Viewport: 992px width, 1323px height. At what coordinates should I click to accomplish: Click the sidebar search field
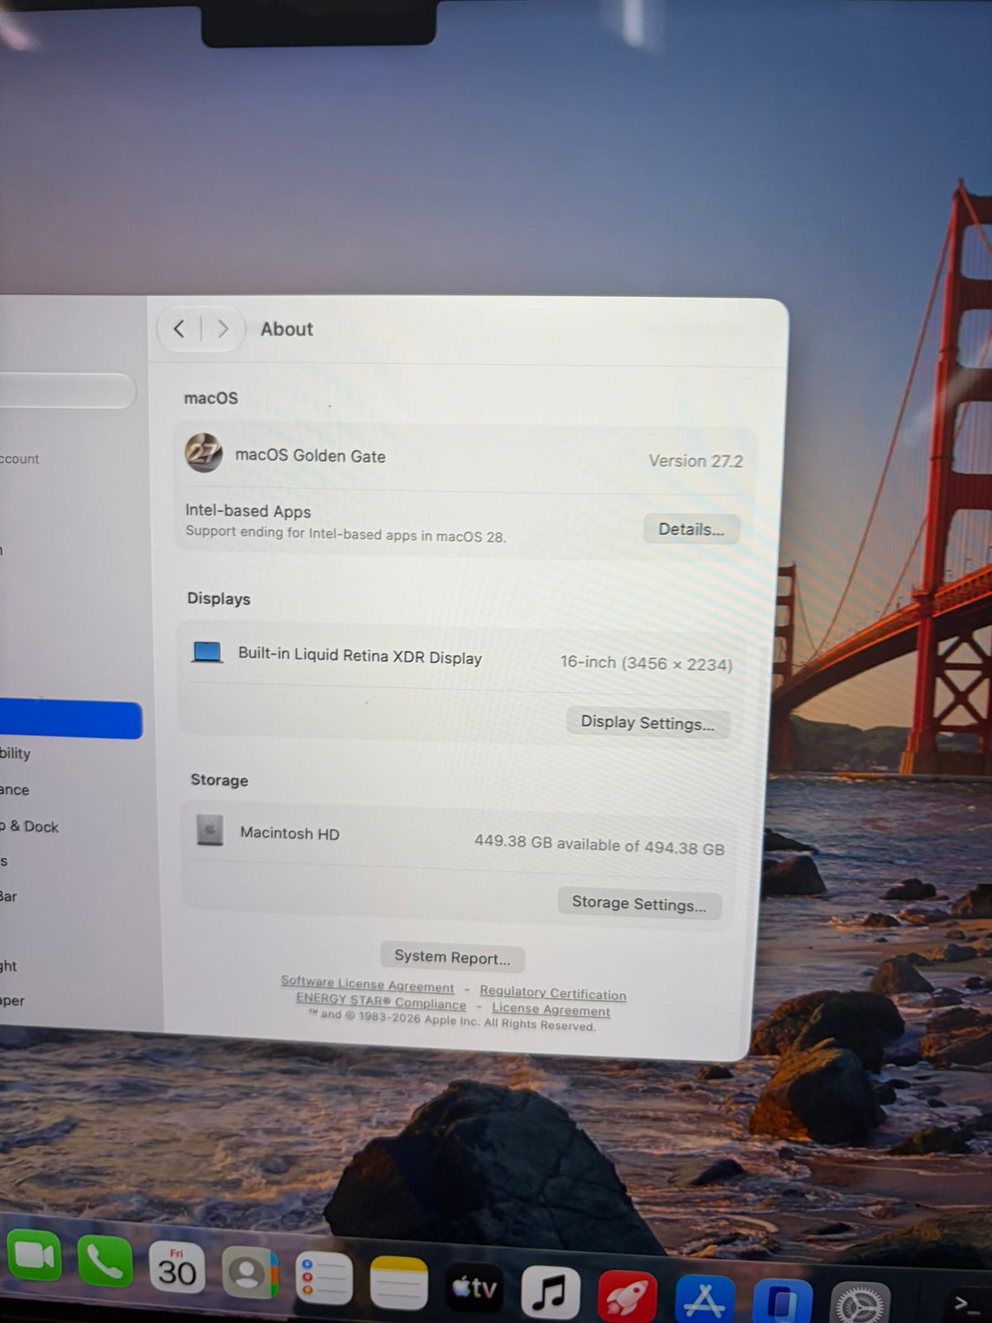point(66,390)
